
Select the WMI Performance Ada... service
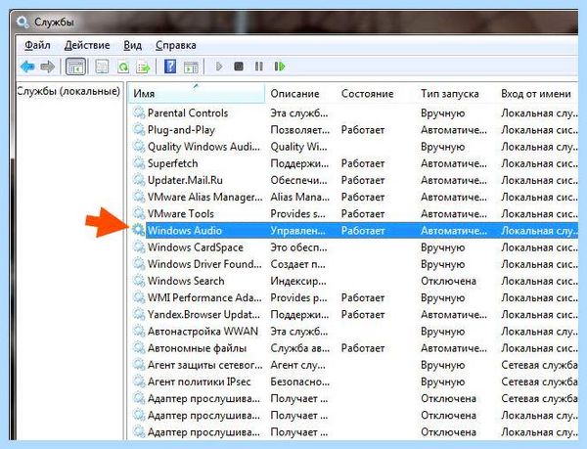tap(204, 297)
